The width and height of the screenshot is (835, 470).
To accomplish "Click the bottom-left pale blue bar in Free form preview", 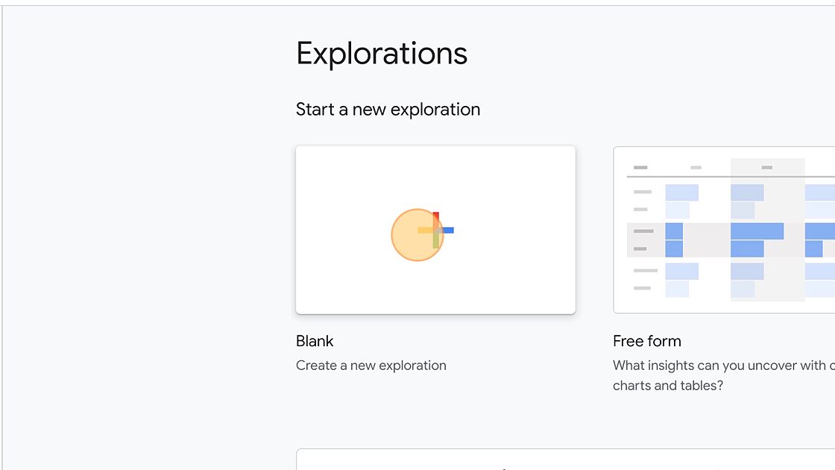I will pos(677,289).
